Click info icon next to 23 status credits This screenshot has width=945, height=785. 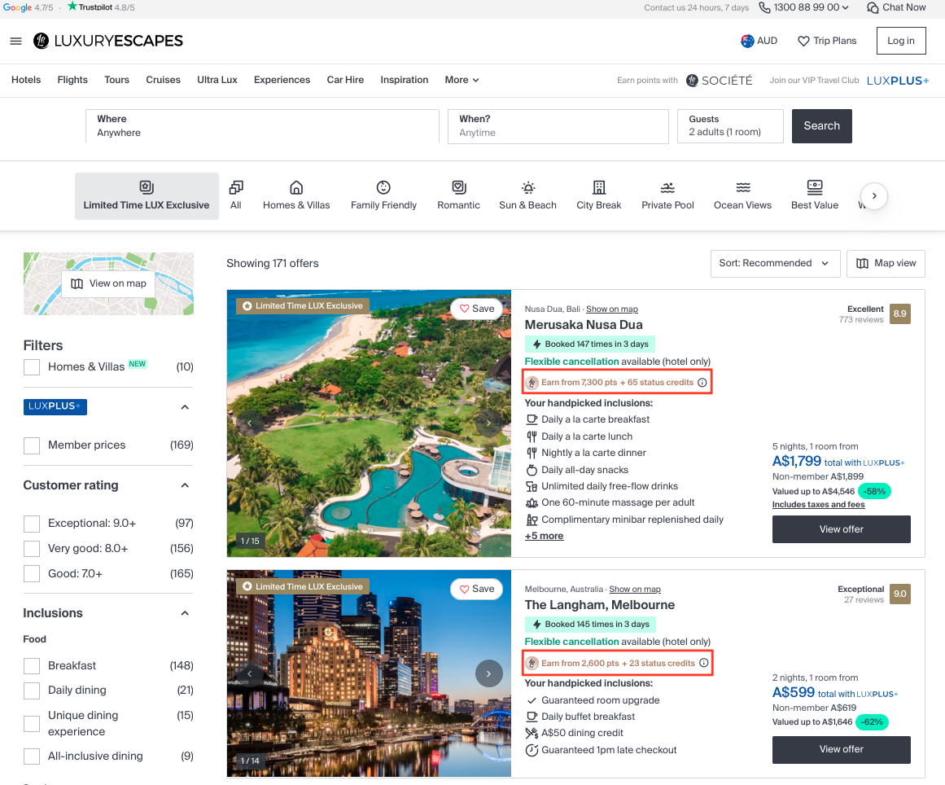coord(703,663)
